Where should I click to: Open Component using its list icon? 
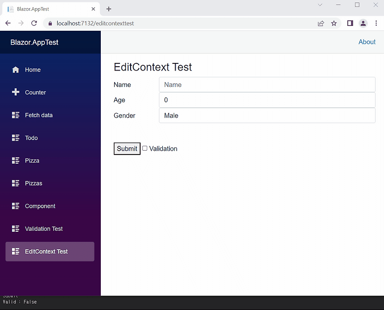(16, 206)
